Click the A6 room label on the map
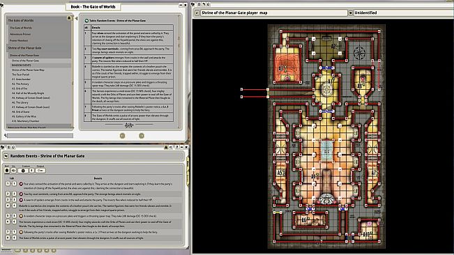 [304, 220]
